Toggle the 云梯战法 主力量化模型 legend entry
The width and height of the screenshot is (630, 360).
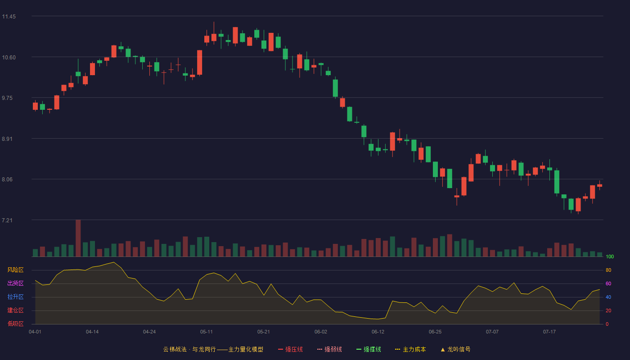click(213, 349)
